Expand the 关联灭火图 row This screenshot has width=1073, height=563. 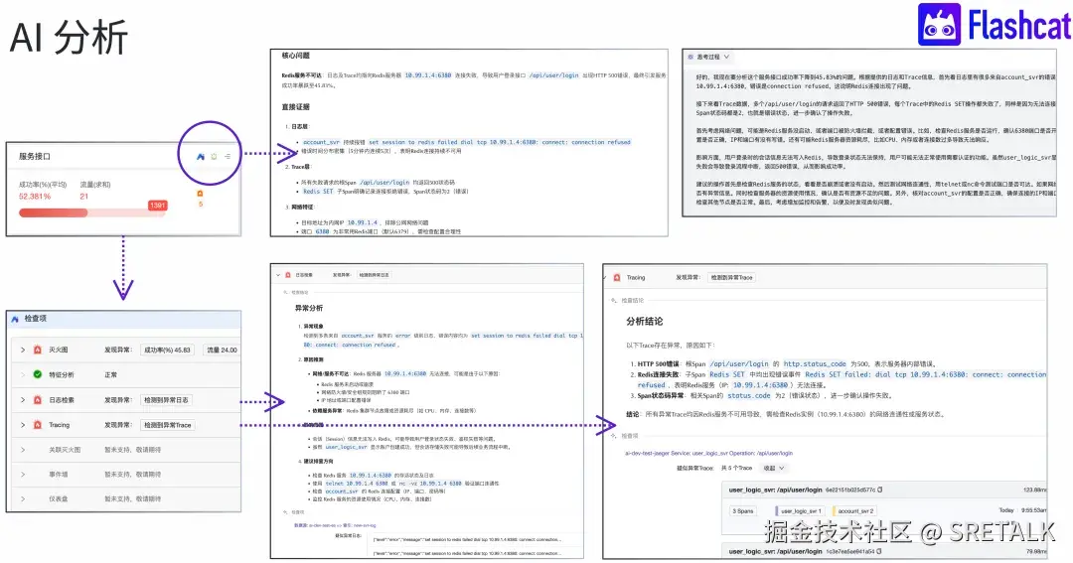[x=23, y=450]
